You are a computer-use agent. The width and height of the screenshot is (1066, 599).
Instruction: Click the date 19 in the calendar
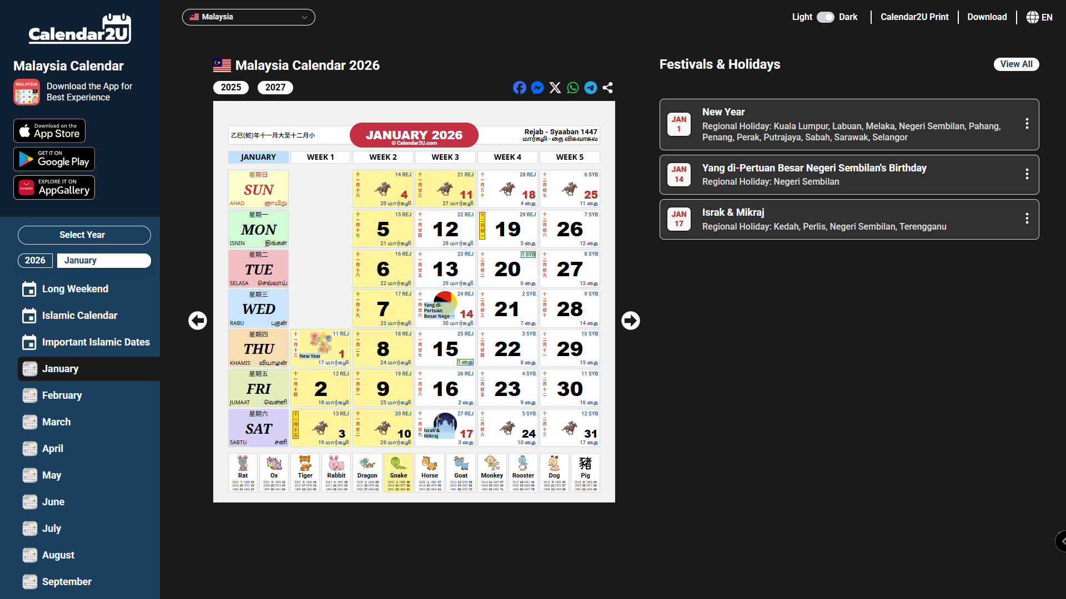point(507,229)
